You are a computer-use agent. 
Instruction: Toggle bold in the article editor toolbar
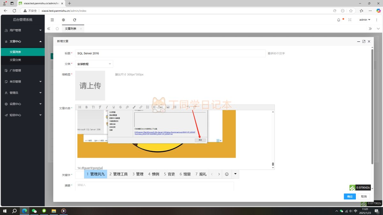pos(86,107)
